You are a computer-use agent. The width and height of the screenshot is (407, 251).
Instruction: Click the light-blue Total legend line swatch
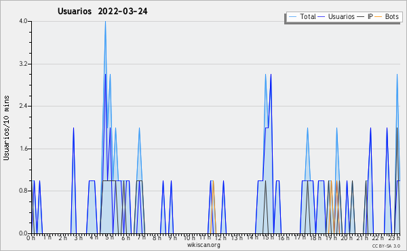click(292, 17)
